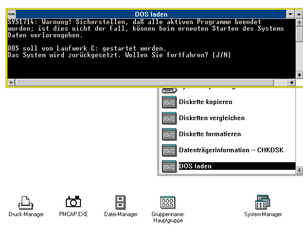Select the Diskette kopieren list entry
Image resolution: width=303 pixels, height=227 pixels.
click(205, 102)
